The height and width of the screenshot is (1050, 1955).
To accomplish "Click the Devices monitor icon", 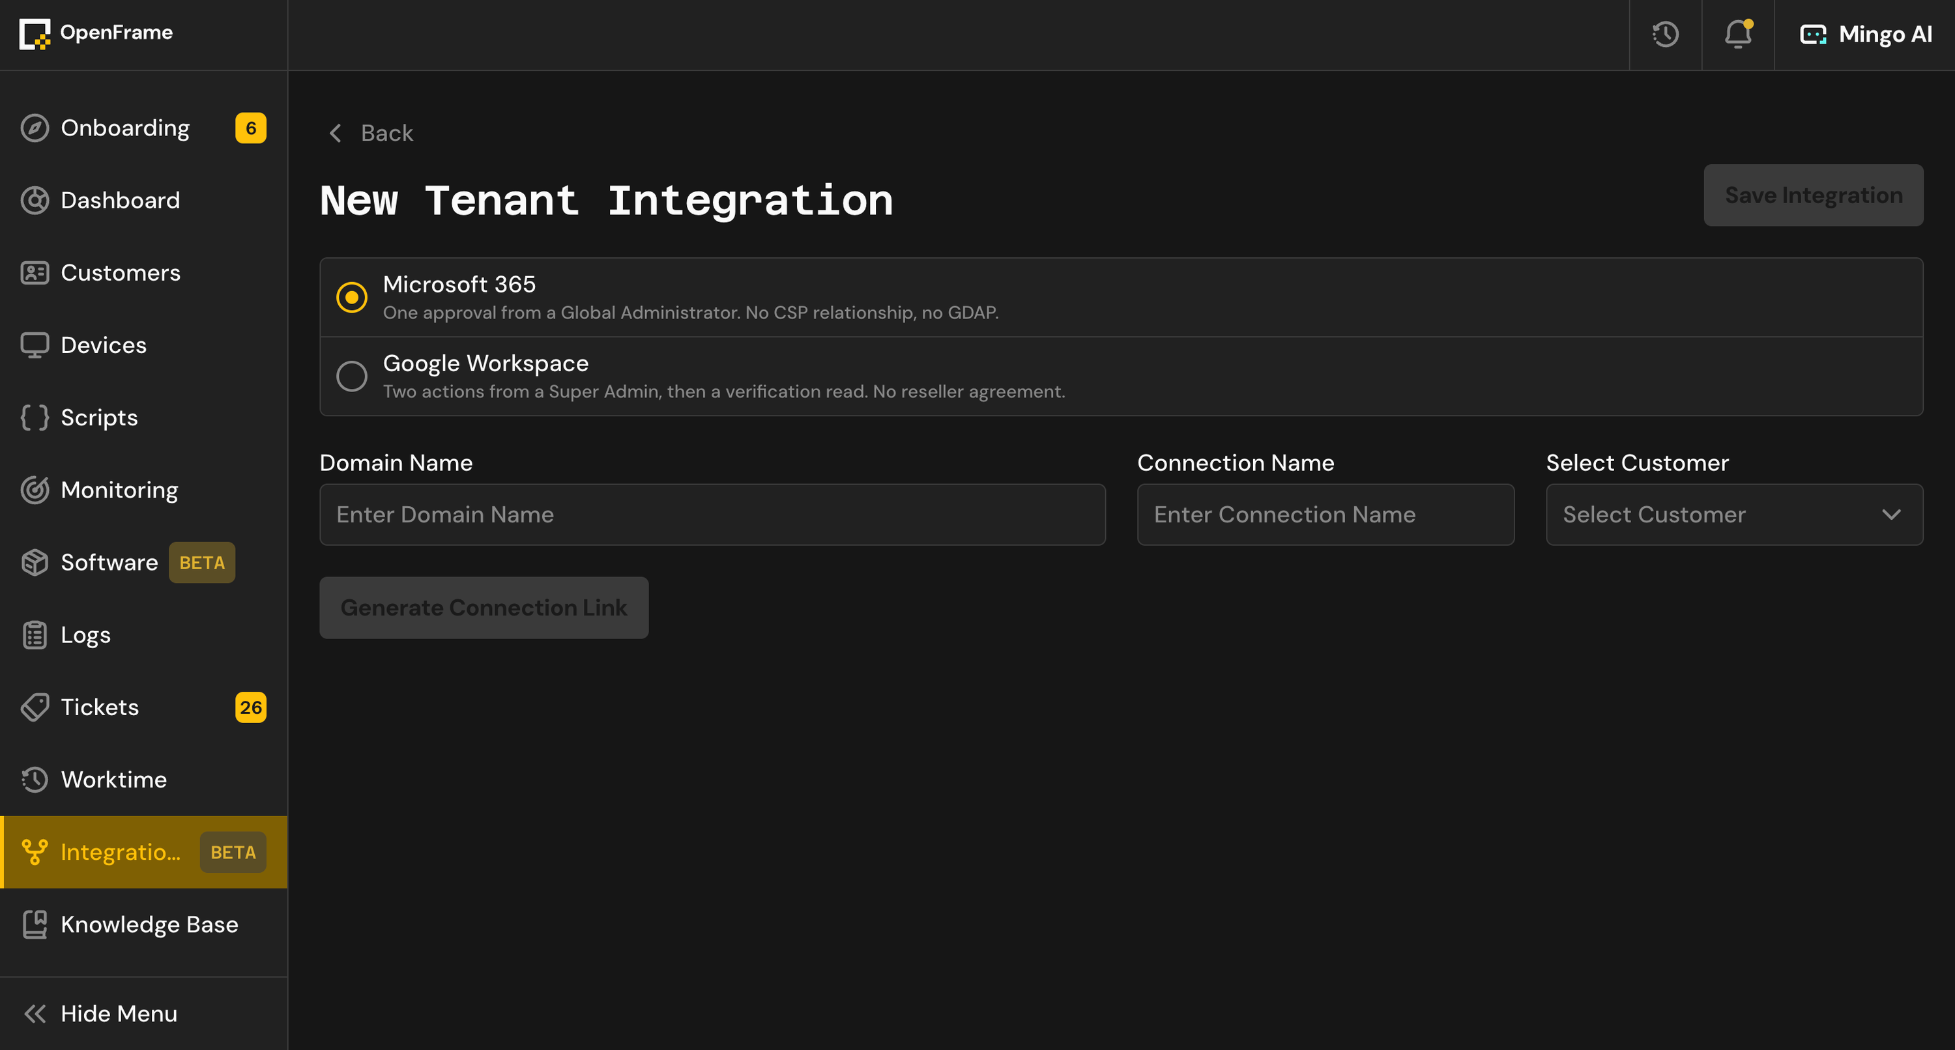I will click(35, 345).
